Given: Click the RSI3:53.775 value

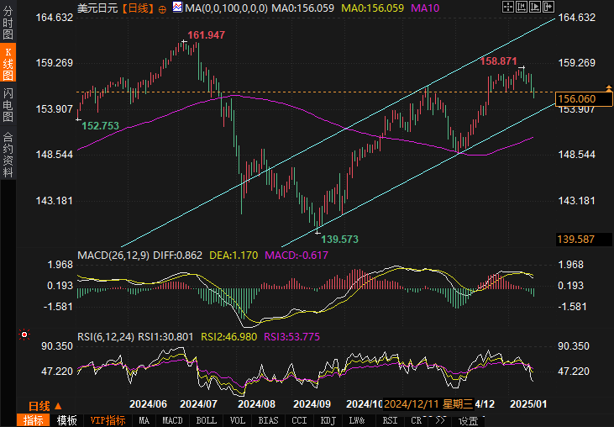Looking at the screenshot, I should 291,337.
